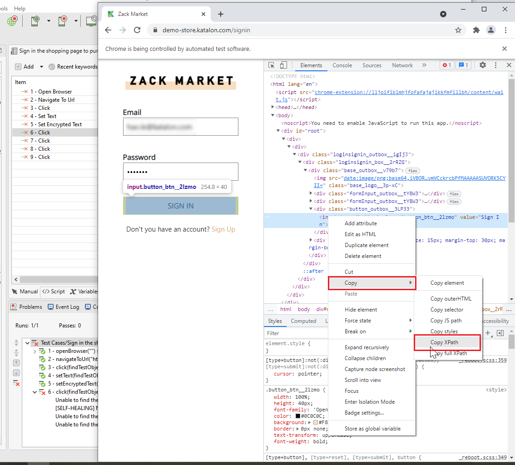The image size is (515, 465).
Task: Open the Add dropdown arrow in Katalon
Action: click(x=41, y=67)
